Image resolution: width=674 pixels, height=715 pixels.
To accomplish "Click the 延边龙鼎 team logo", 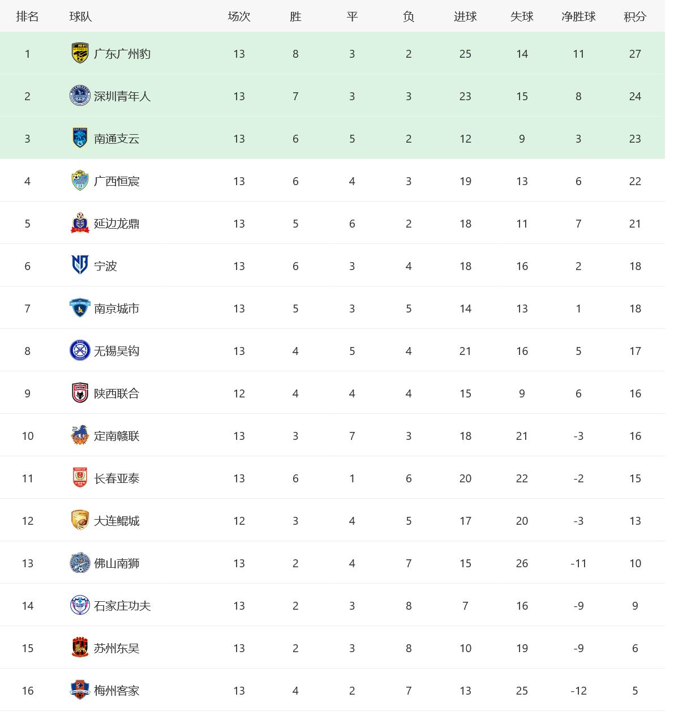I will (x=80, y=223).
